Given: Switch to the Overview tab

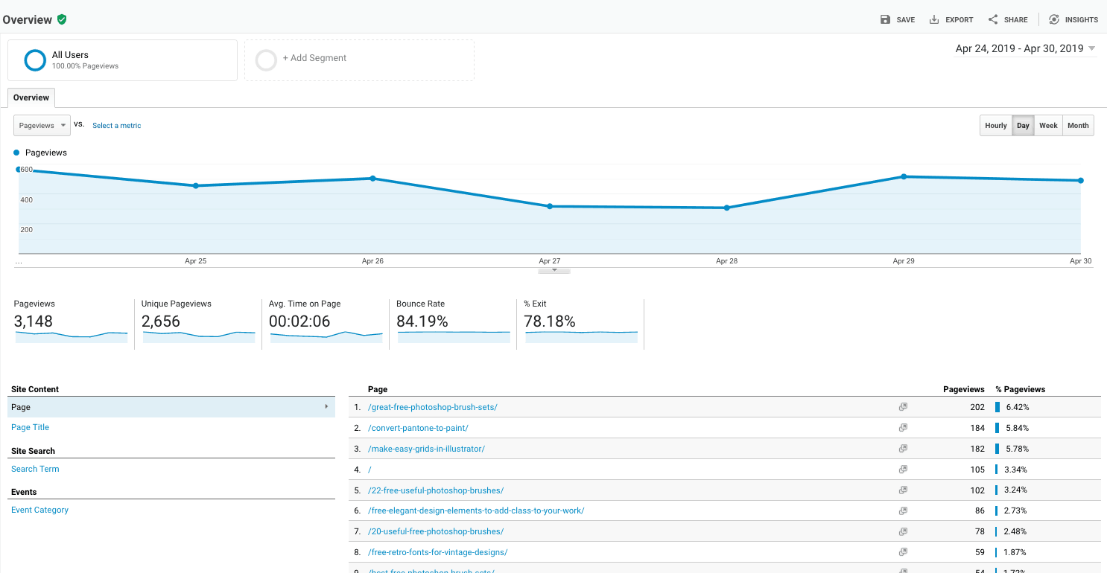Looking at the screenshot, I should coord(31,97).
